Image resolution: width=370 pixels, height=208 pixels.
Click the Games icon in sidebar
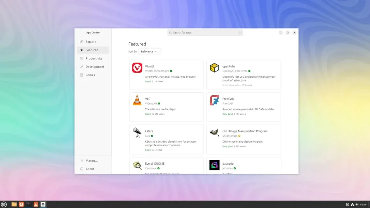click(82, 75)
